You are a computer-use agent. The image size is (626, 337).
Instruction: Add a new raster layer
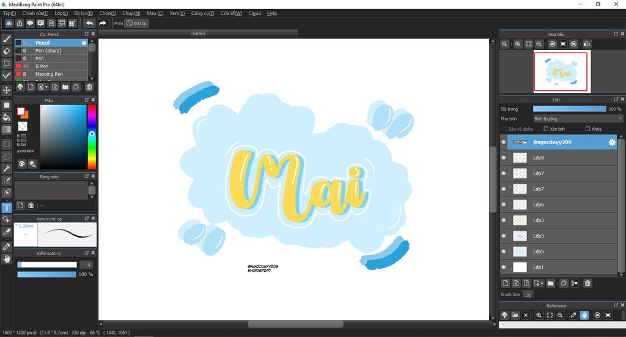[506, 283]
